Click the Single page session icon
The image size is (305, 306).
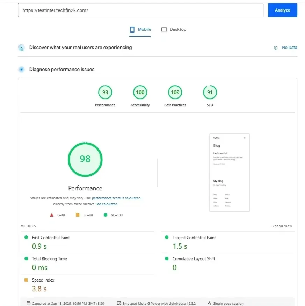click(209, 303)
